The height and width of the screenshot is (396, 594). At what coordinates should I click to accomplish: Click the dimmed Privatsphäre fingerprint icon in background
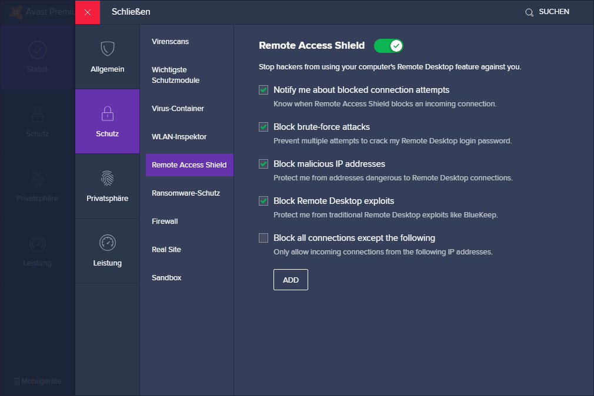pos(38,179)
